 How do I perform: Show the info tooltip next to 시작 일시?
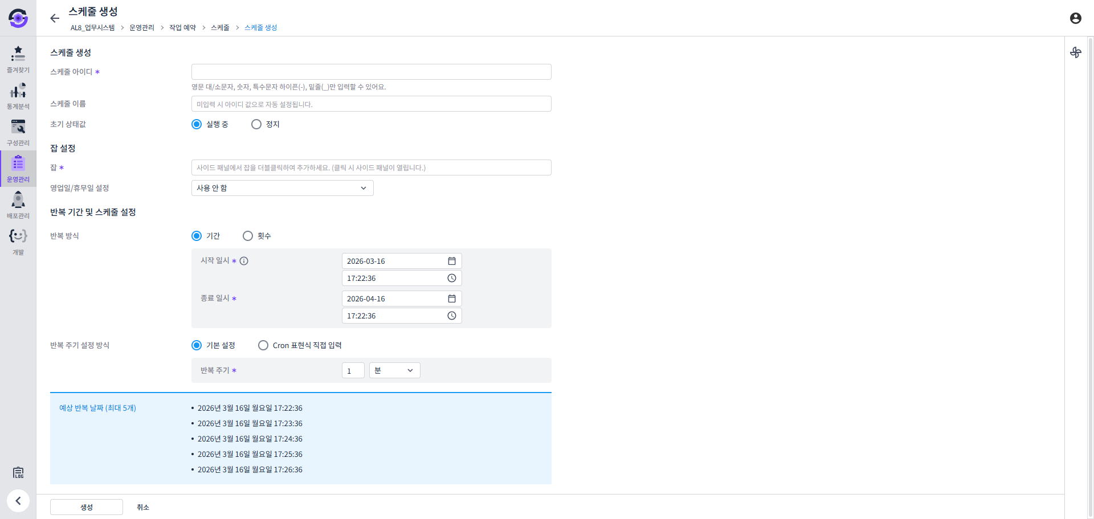244,261
